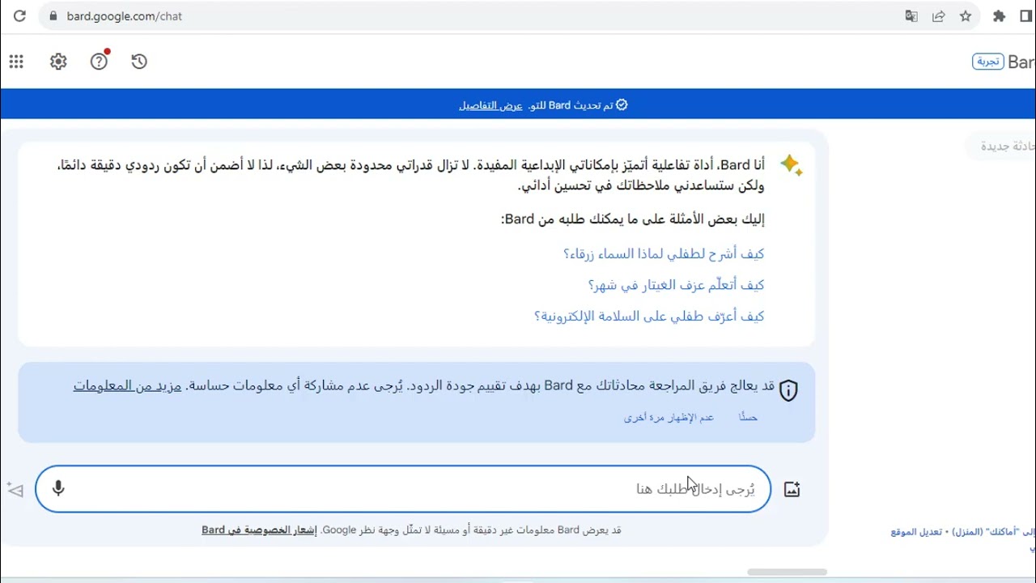Open the عرض التفاصيل link in the blue banner
Image resolution: width=1036 pixels, height=583 pixels.
pos(490,105)
